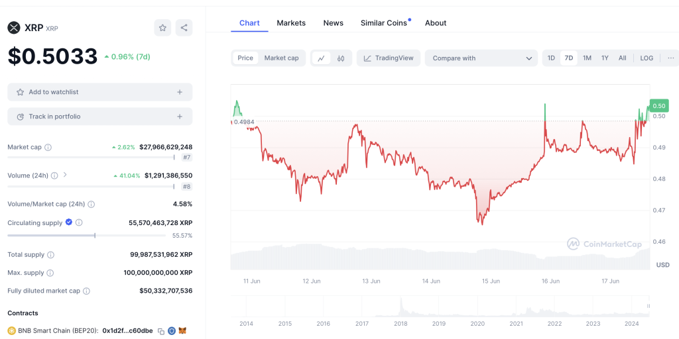Click the info icon next to Market cap
The width and height of the screenshot is (679, 339).
(48, 147)
